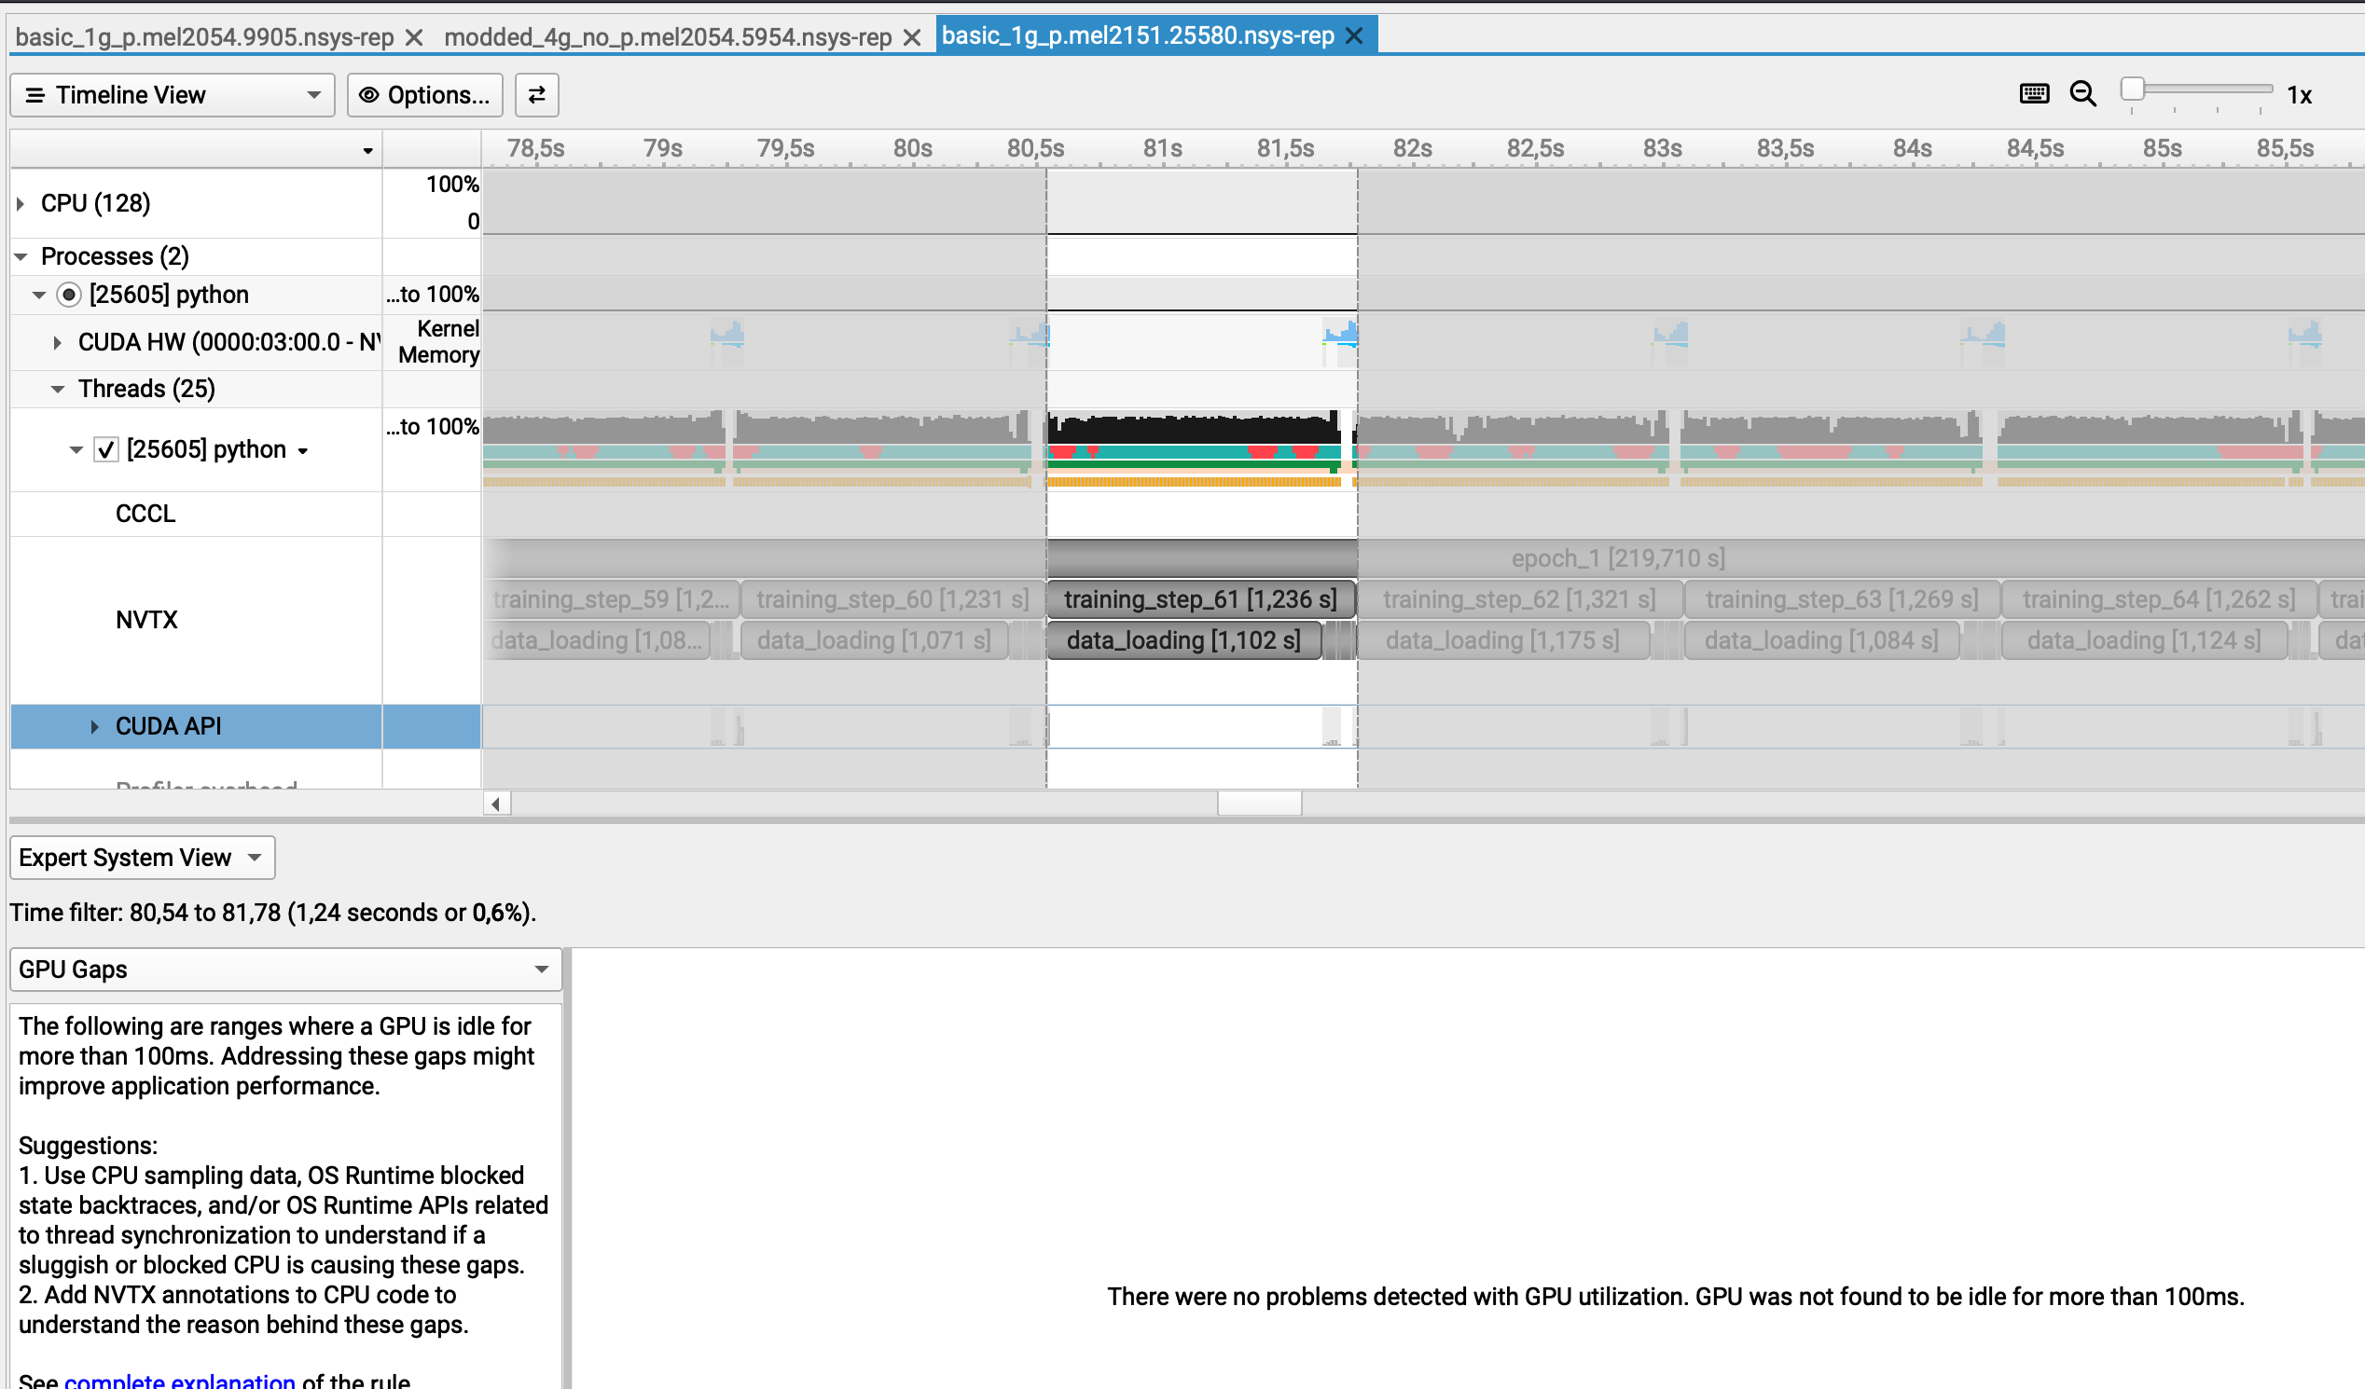Close the basic_1g_p.mel2151.25580 report tab
2365x1389 pixels.
pyautogui.click(x=1354, y=35)
